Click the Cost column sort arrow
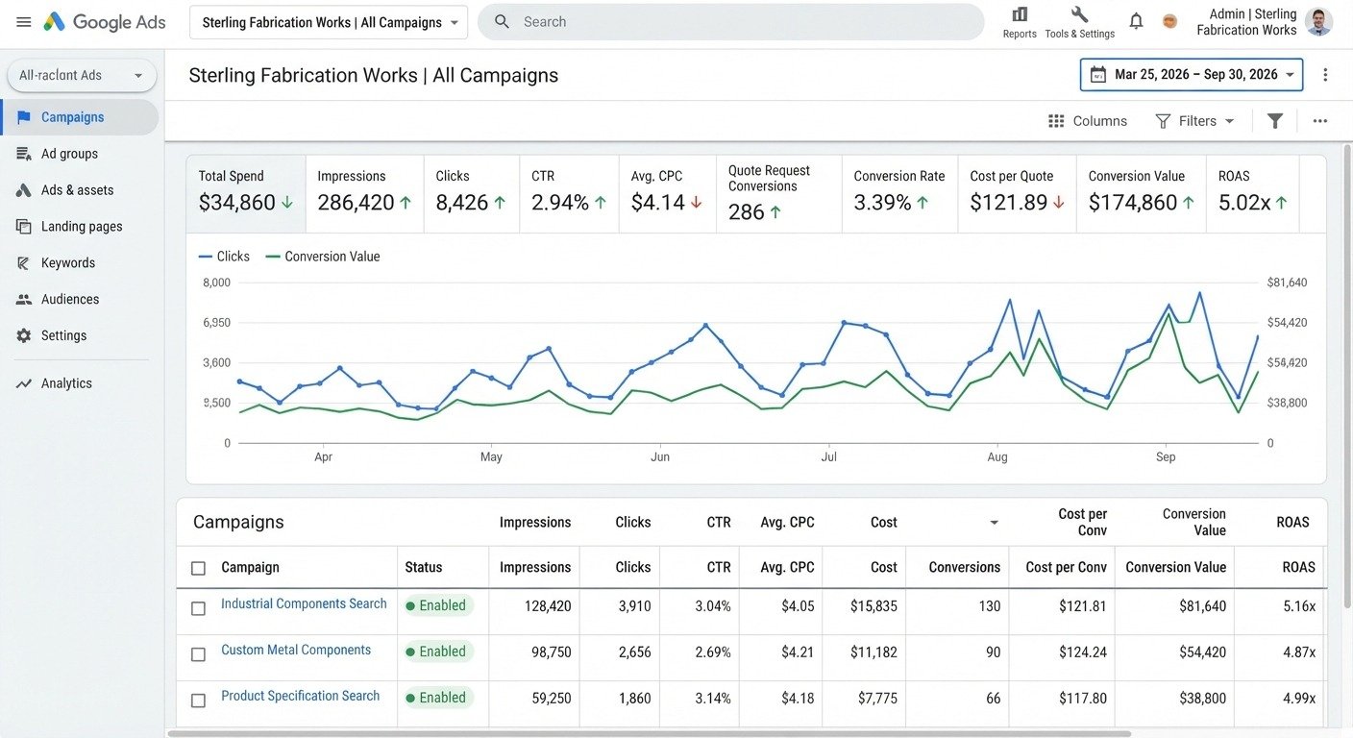Image resolution: width=1353 pixels, height=738 pixels. pos(994,523)
